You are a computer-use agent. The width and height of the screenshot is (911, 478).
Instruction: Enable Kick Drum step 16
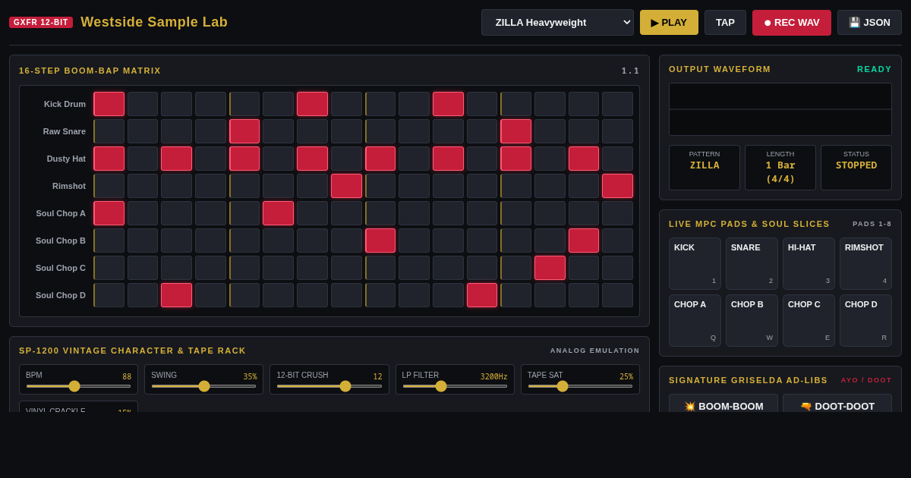pos(617,104)
